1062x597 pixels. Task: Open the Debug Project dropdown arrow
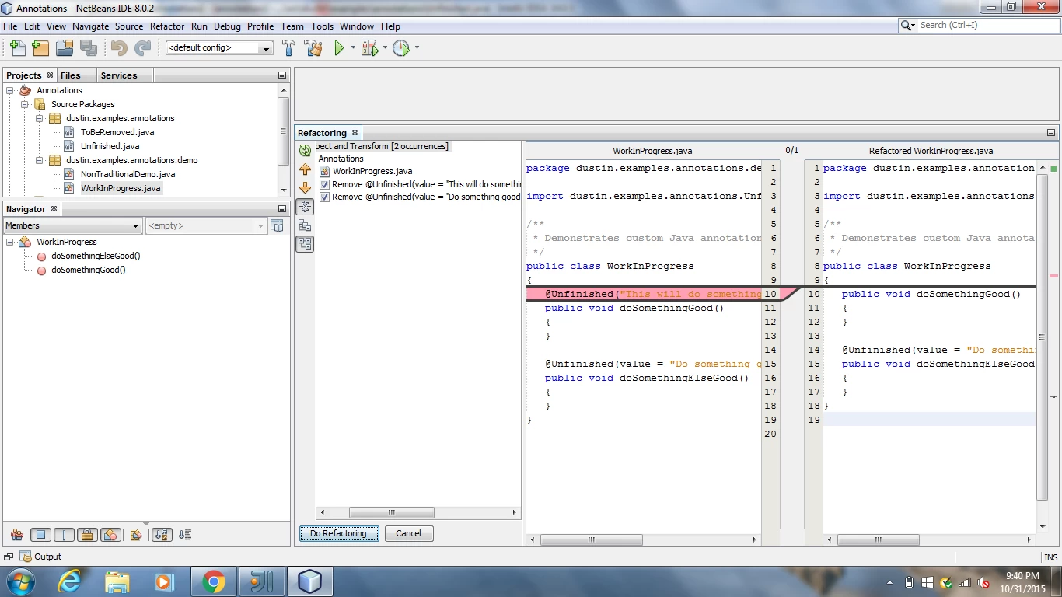385,48
